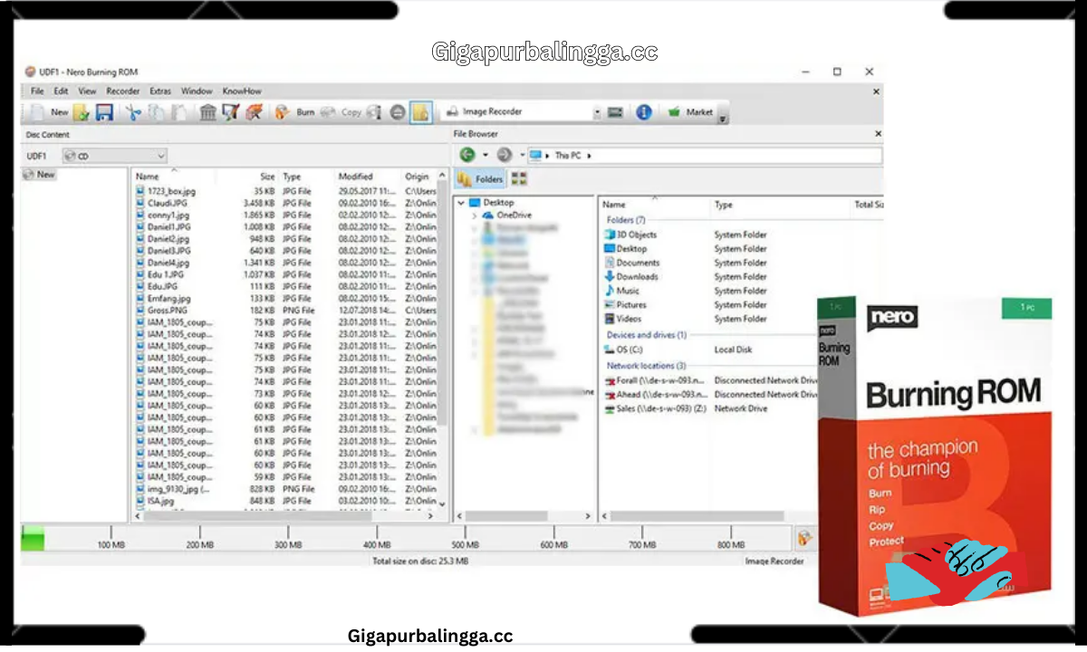Click the New compilation toolbar button
Screen dimensions: 1087x652
47,112
